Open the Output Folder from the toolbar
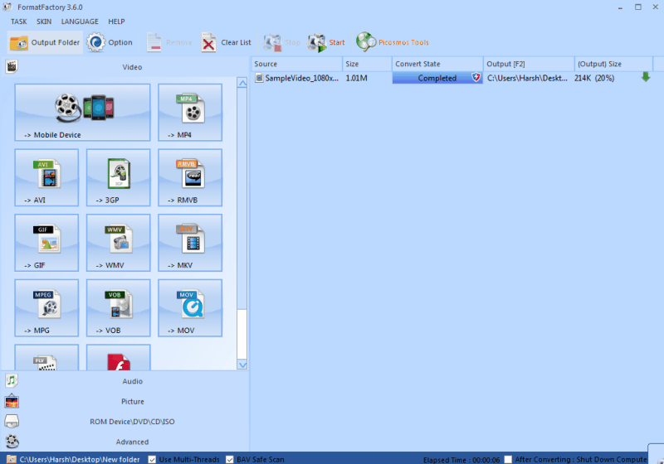The height and width of the screenshot is (464, 664). pos(45,42)
